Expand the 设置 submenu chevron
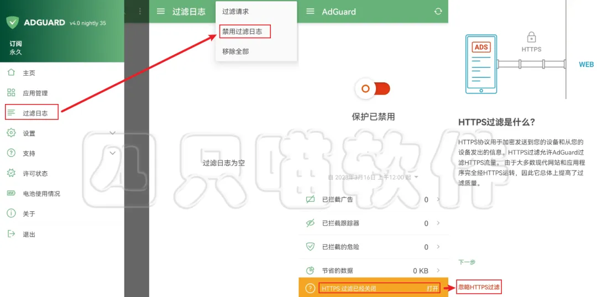This screenshot has width=597, height=297. [112, 133]
